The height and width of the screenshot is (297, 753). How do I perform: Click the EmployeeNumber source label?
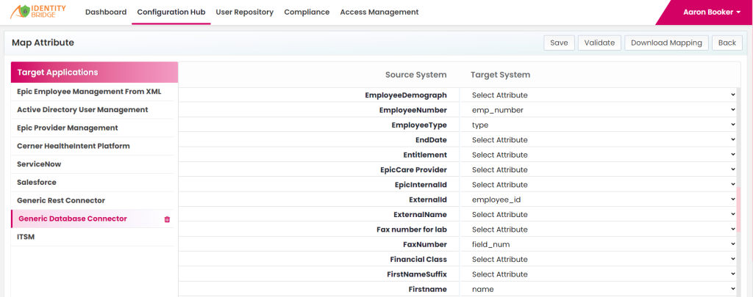coord(413,110)
